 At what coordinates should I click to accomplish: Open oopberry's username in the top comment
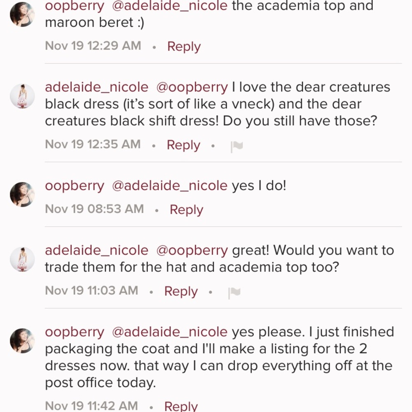(75, 6)
